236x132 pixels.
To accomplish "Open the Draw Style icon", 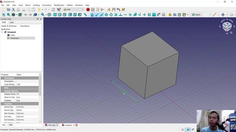I will tap(14, 15).
